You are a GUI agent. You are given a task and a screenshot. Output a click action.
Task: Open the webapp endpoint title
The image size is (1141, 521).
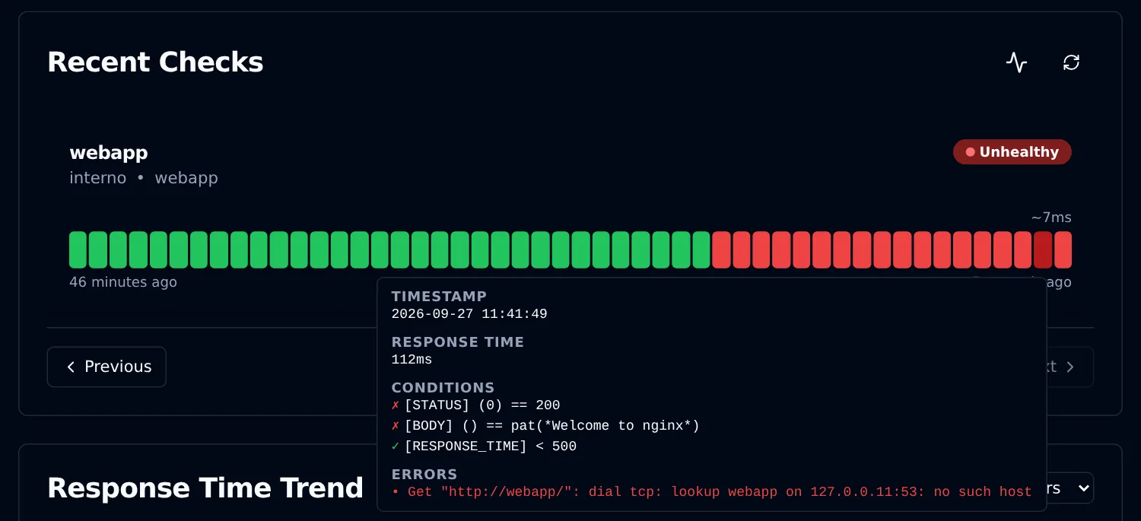click(109, 153)
